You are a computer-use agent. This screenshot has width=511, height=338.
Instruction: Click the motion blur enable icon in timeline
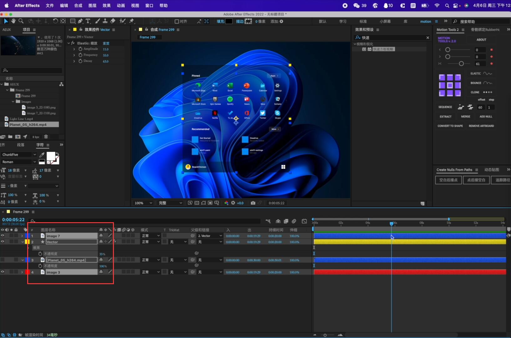(294, 221)
